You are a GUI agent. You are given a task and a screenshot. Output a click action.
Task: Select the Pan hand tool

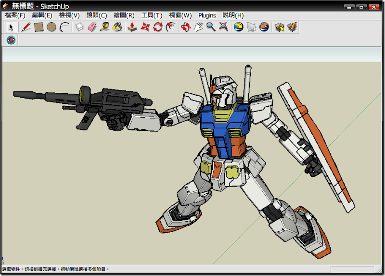[x=198, y=27]
